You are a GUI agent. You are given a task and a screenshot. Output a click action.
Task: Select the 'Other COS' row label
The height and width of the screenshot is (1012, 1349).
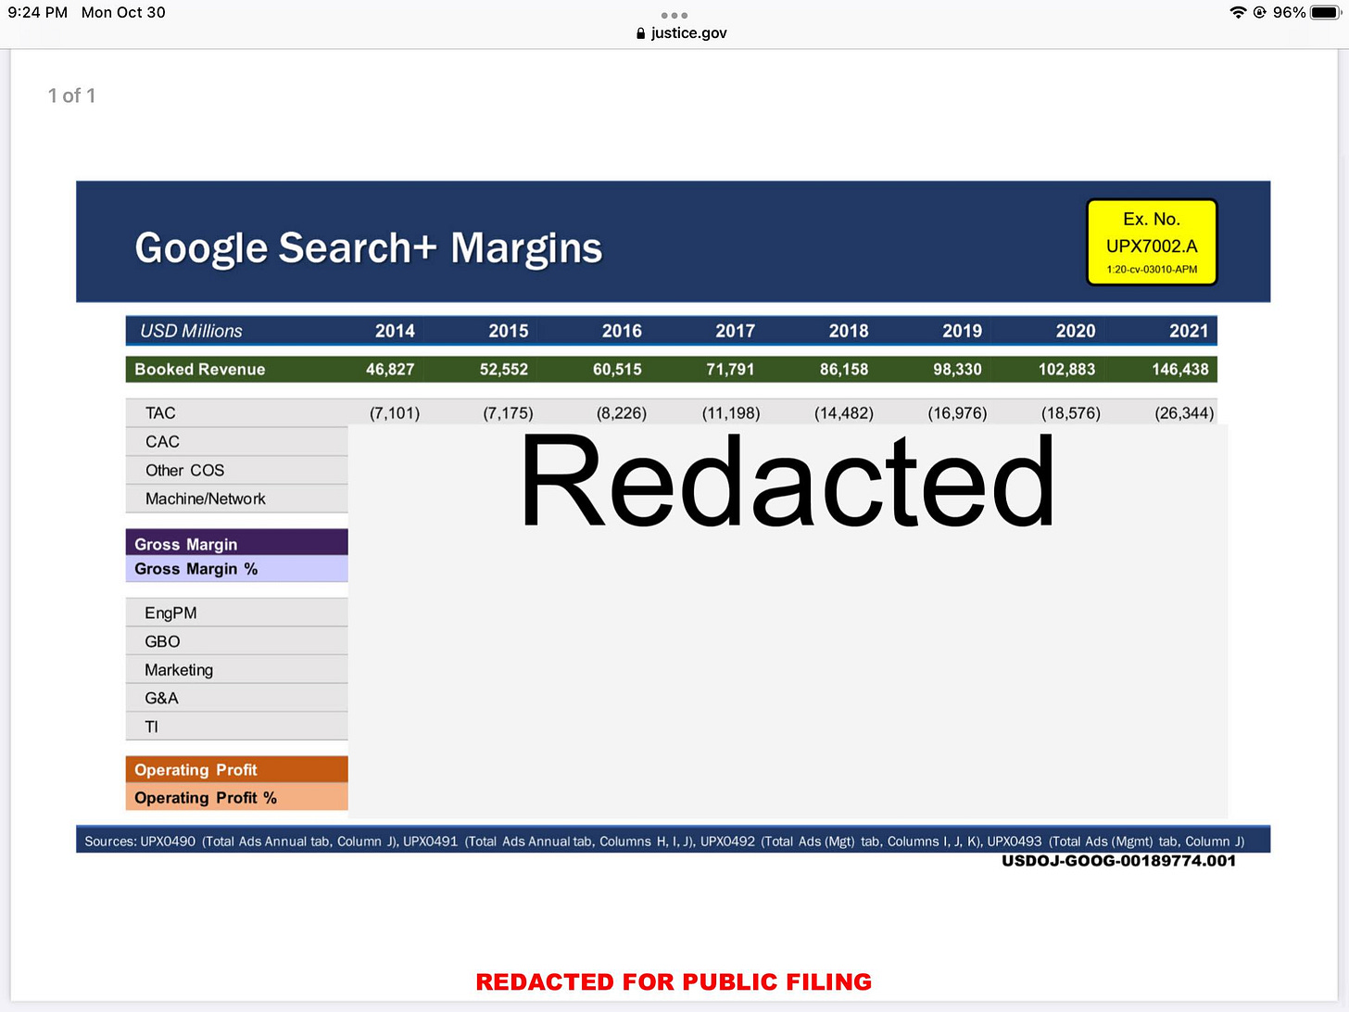click(x=184, y=471)
